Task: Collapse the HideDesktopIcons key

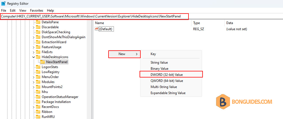Action: coord(33,57)
